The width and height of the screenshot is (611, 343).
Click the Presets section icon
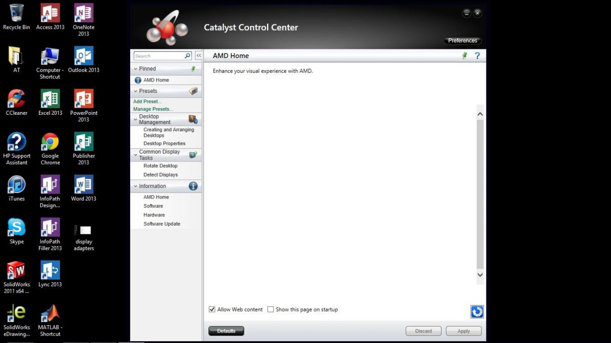pyautogui.click(x=193, y=91)
